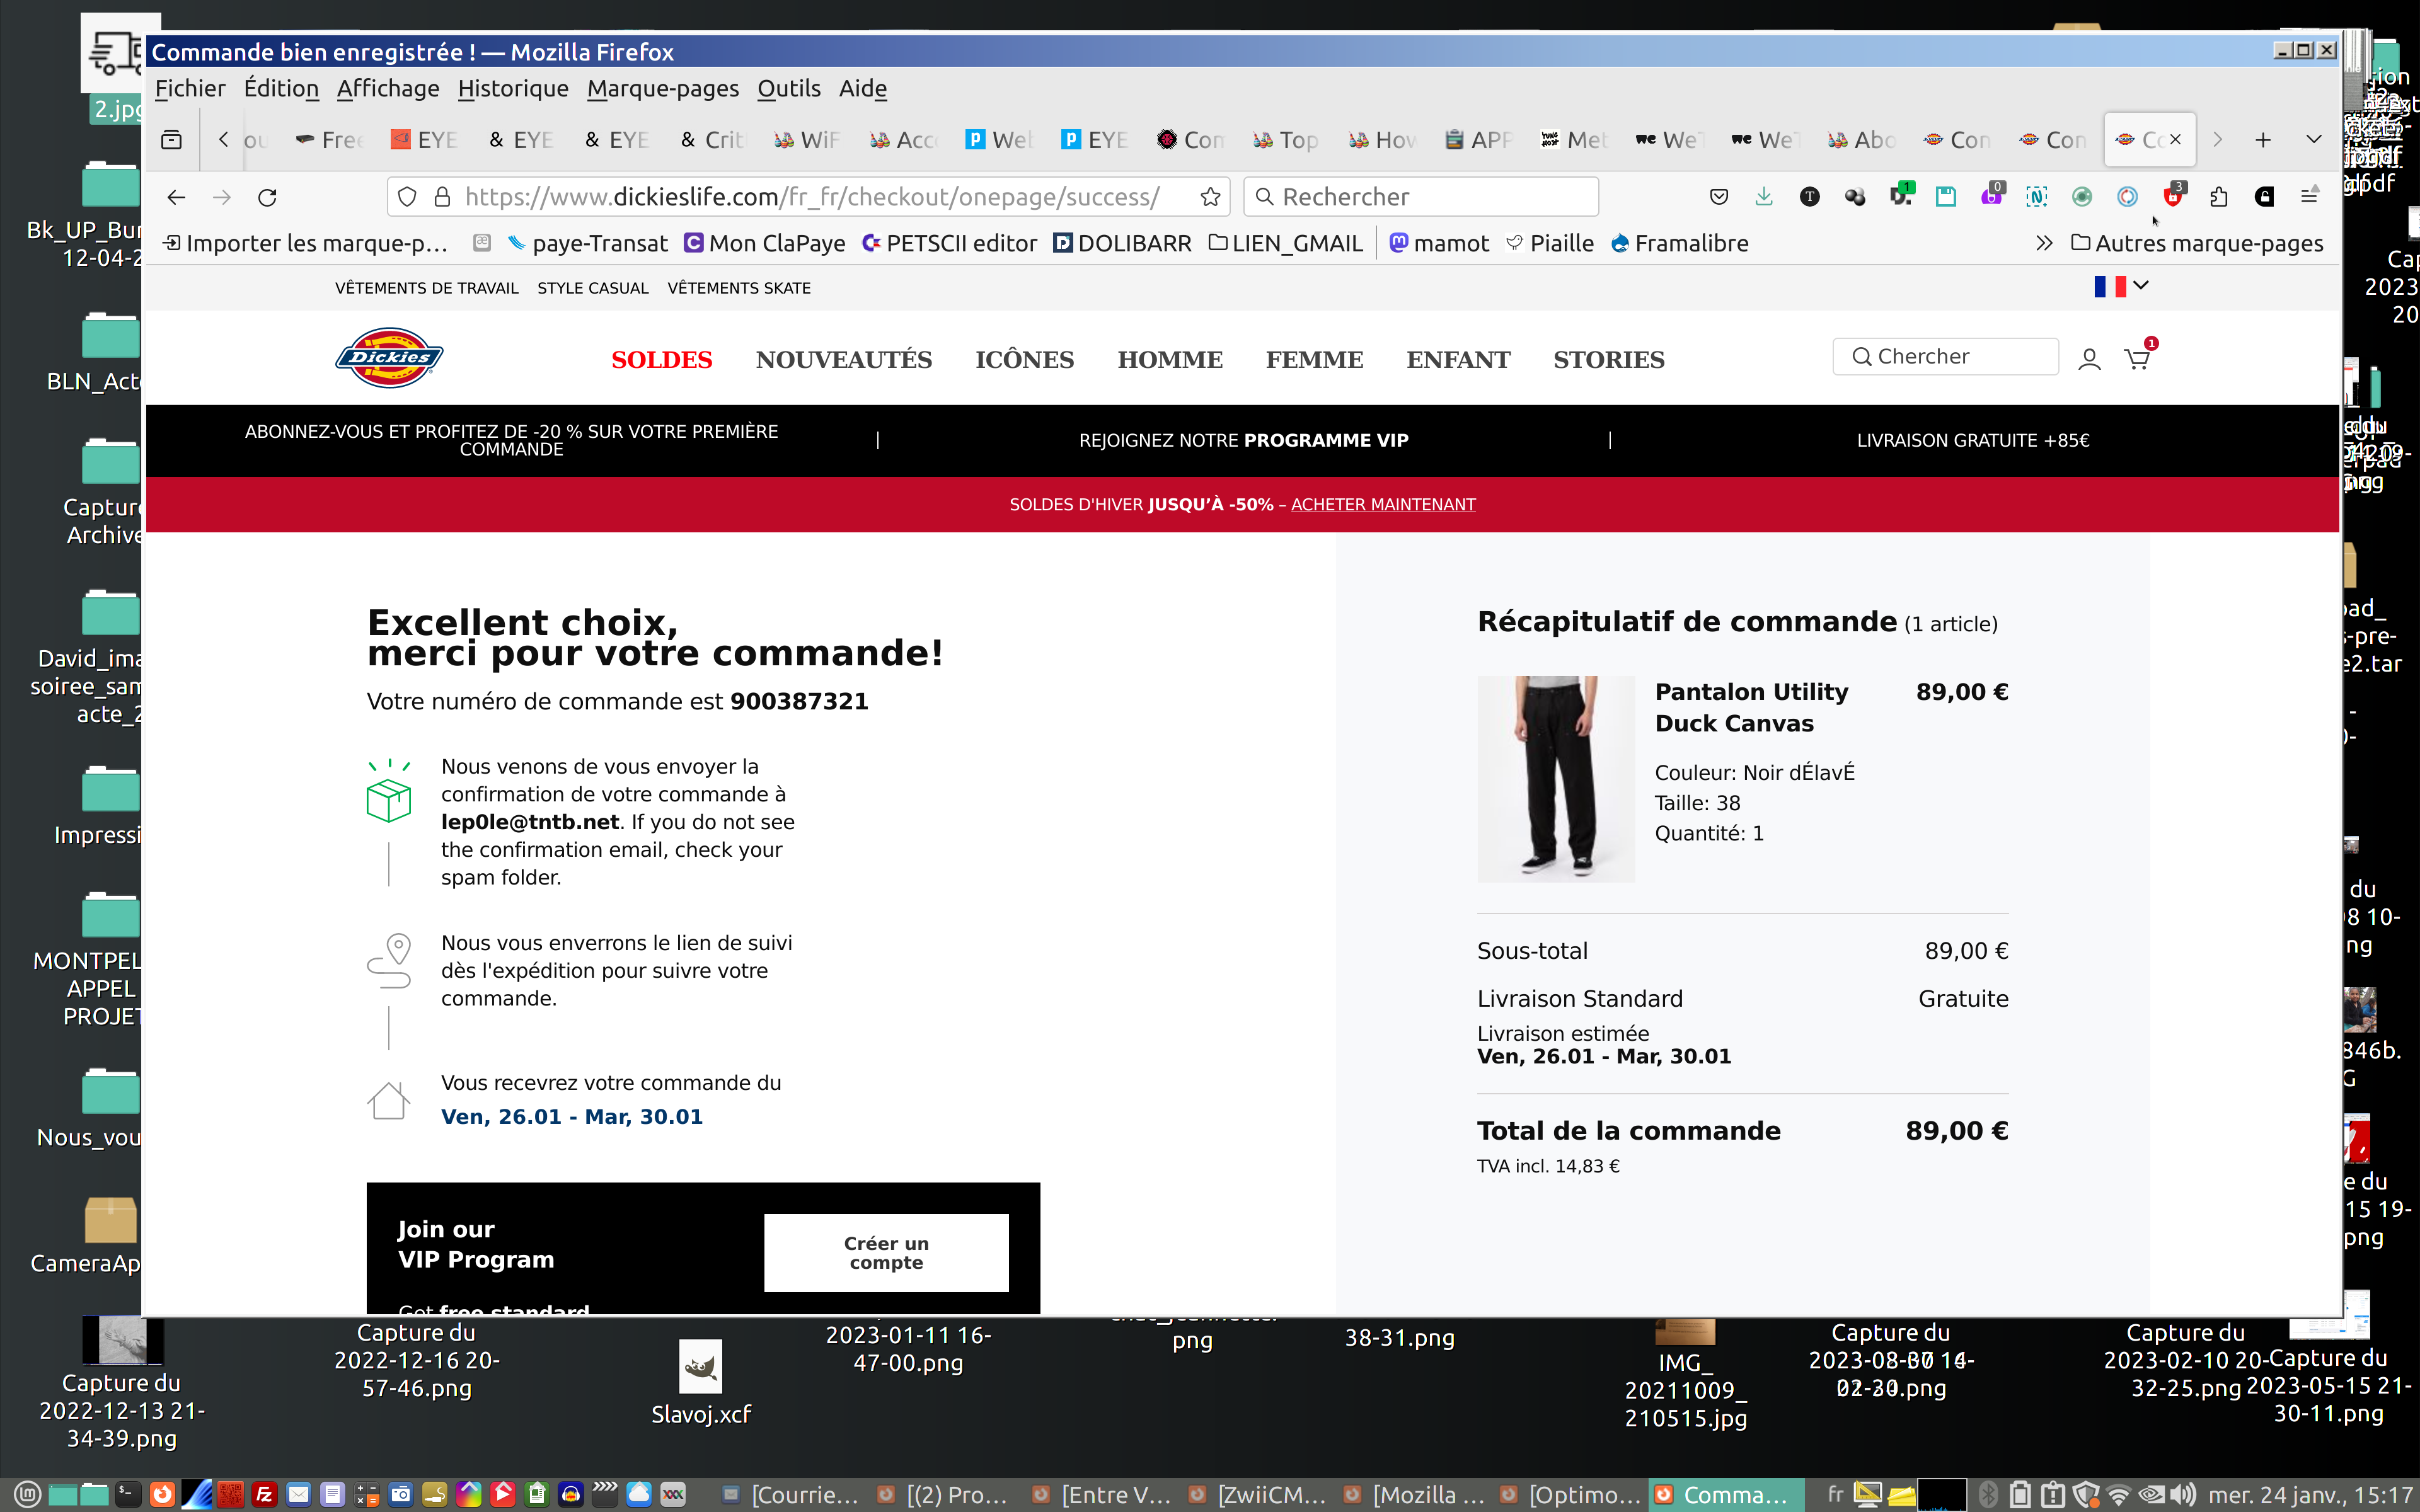This screenshot has width=2420, height=1512.
Task: Select the HOMME navigation tab
Action: click(x=1169, y=360)
